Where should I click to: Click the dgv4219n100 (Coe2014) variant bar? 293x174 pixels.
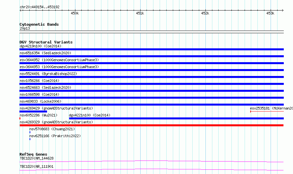point(151,49)
